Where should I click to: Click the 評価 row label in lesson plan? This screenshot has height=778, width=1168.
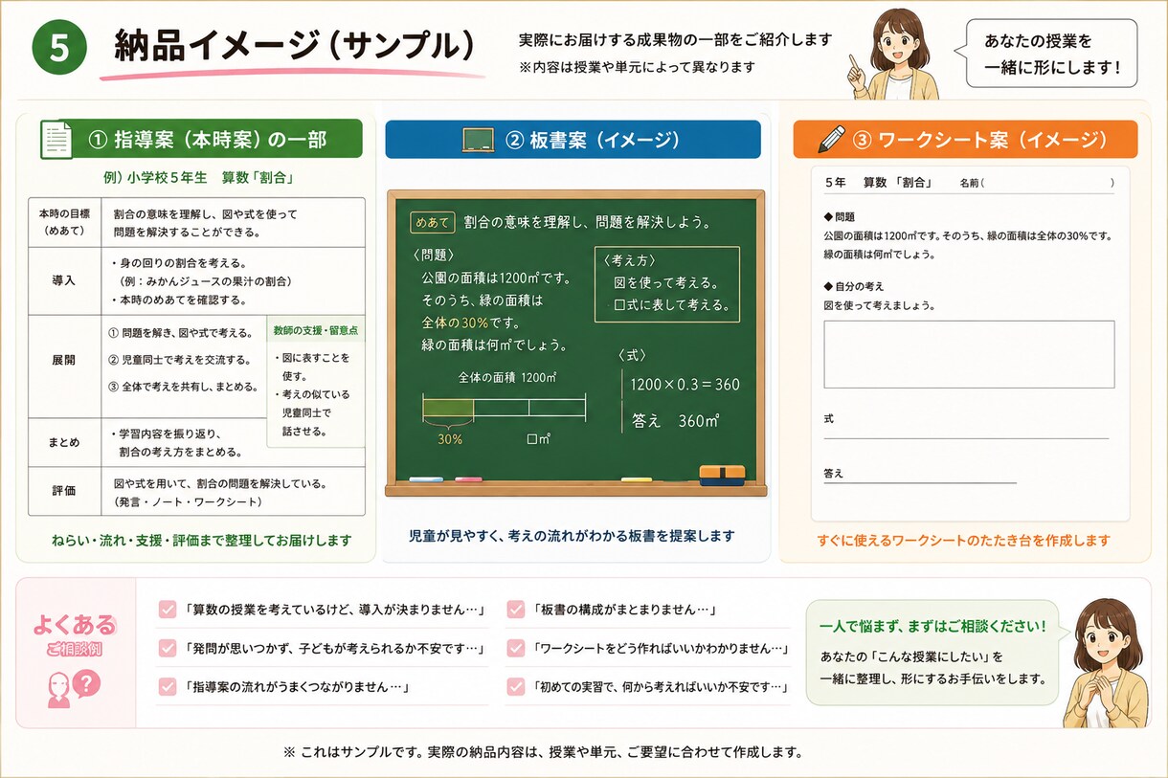(64, 491)
